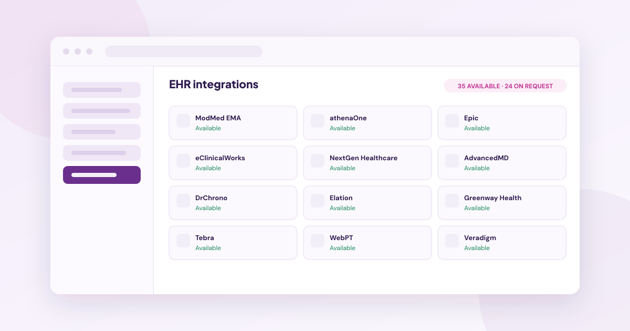The image size is (630, 331).
Task: Click the NextGen Healthcare logo placeholder icon
Action: [318, 161]
